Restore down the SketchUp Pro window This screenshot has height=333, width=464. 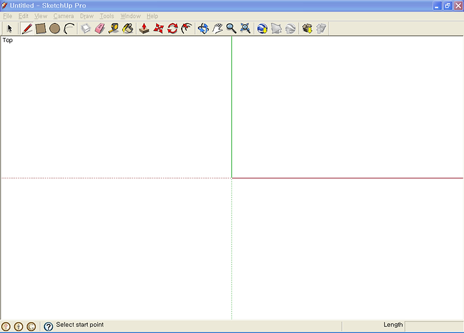click(448, 6)
